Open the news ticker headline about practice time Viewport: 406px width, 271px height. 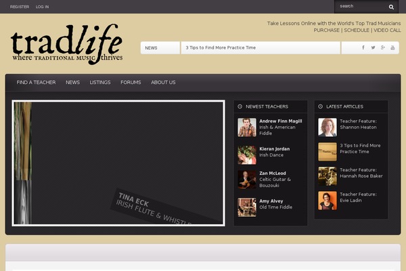pyautogui.click(x=221, y=47)
